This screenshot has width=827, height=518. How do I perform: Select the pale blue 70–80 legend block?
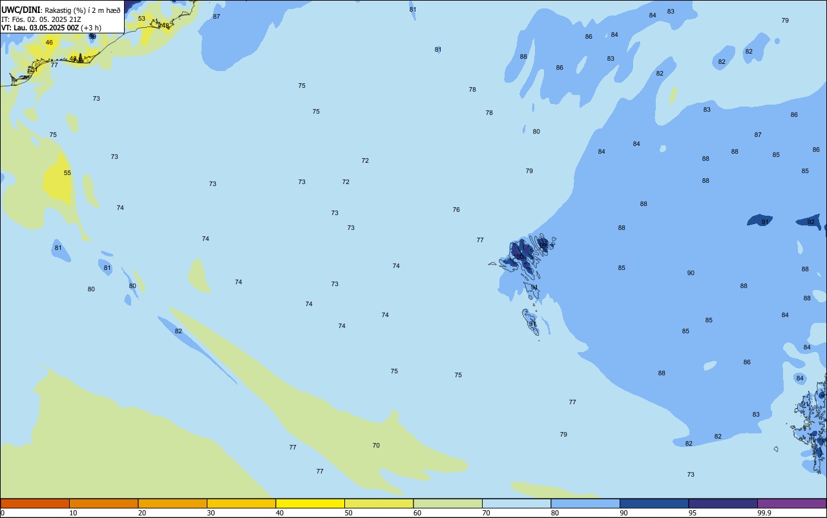click(516, 503)
